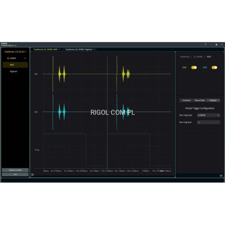
Task: Close the TestDevice S2_M4901 Digitizer tab
Action: [x=94, y=49]
